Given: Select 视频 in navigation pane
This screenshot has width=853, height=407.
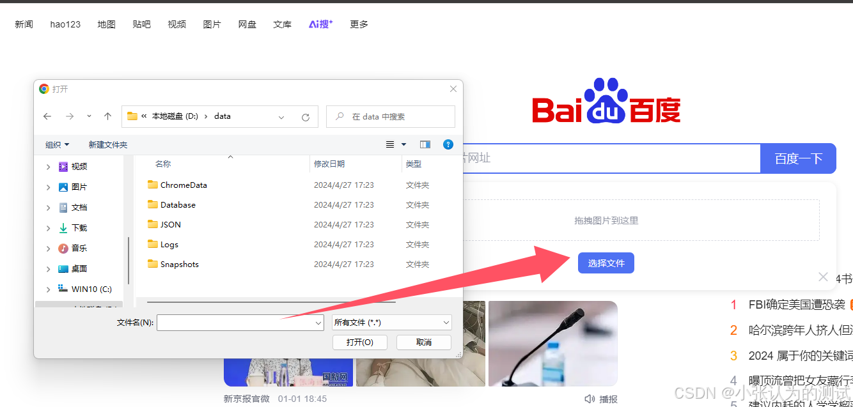Looking at the screenshot, I should (x=79, y=167).
